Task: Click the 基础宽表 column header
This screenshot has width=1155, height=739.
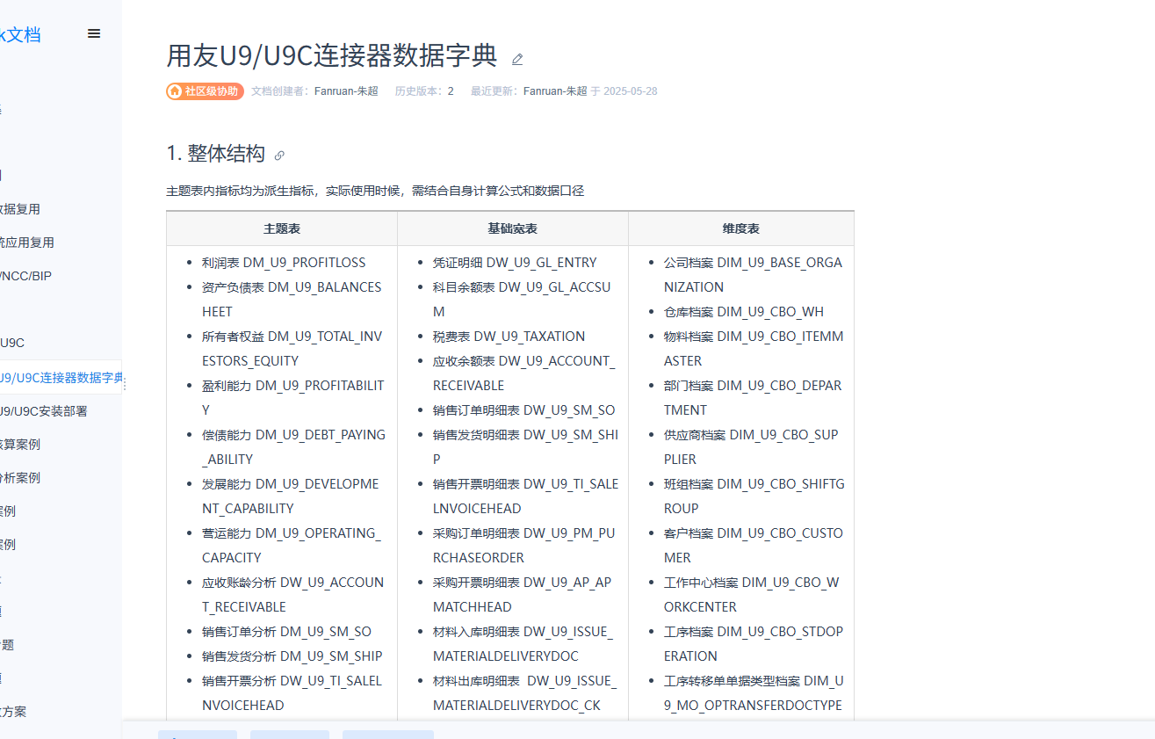Action: tap(512, 228)
